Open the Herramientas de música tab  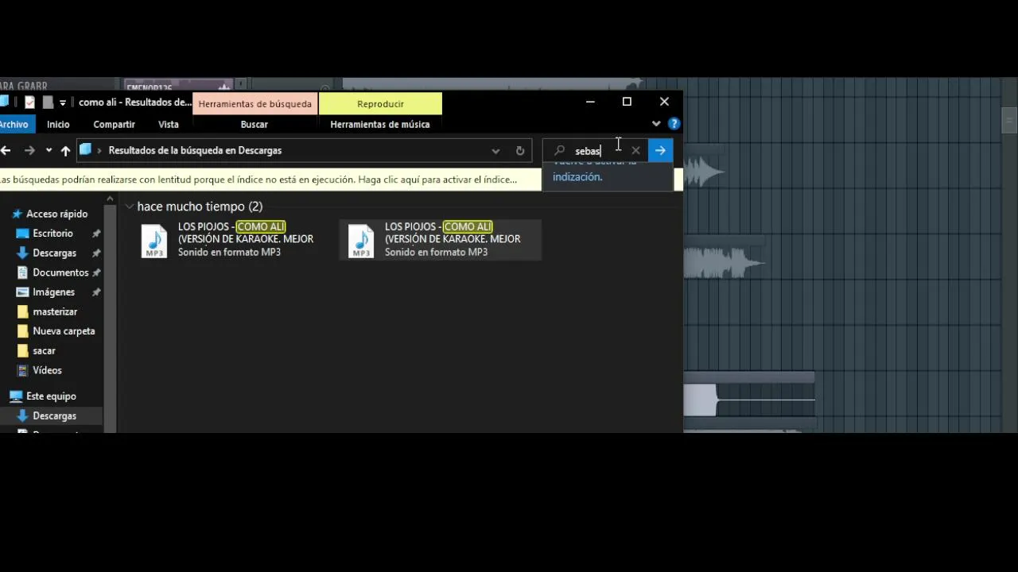[x=380, y=124]
